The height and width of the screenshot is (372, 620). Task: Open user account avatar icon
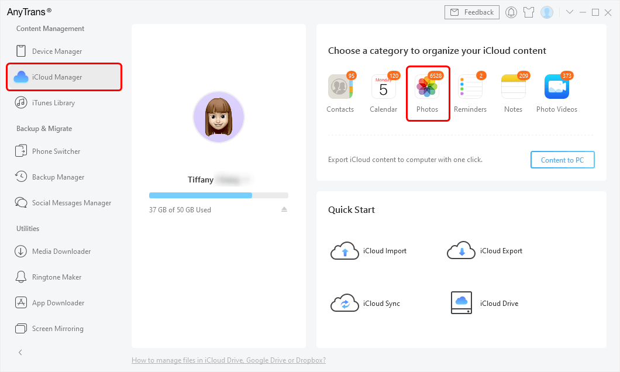click(x=547, y=12)
